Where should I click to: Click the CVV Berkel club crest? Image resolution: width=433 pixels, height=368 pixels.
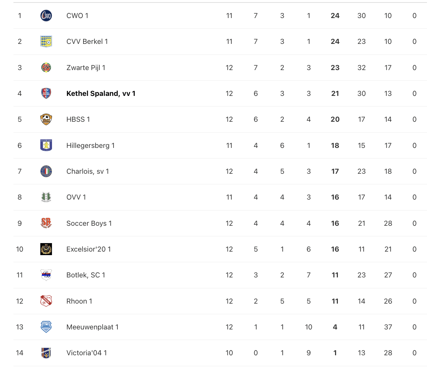pyautogui.click(x=46, y=41)
